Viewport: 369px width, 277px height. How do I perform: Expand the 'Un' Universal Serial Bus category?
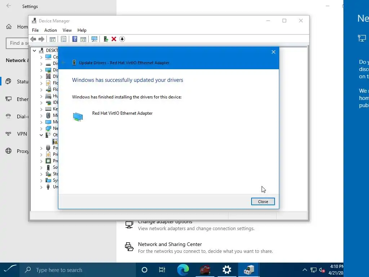pos(41,187)
